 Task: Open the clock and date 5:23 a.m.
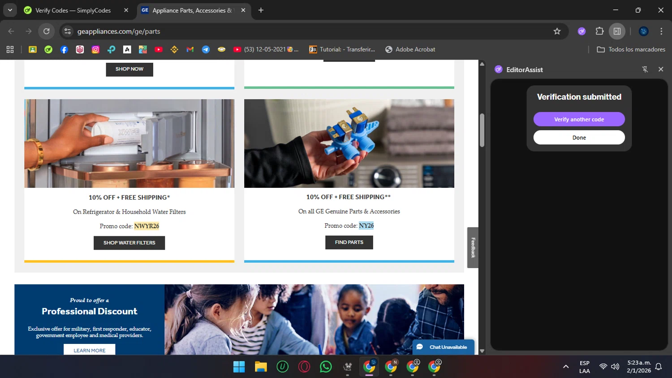639,367
